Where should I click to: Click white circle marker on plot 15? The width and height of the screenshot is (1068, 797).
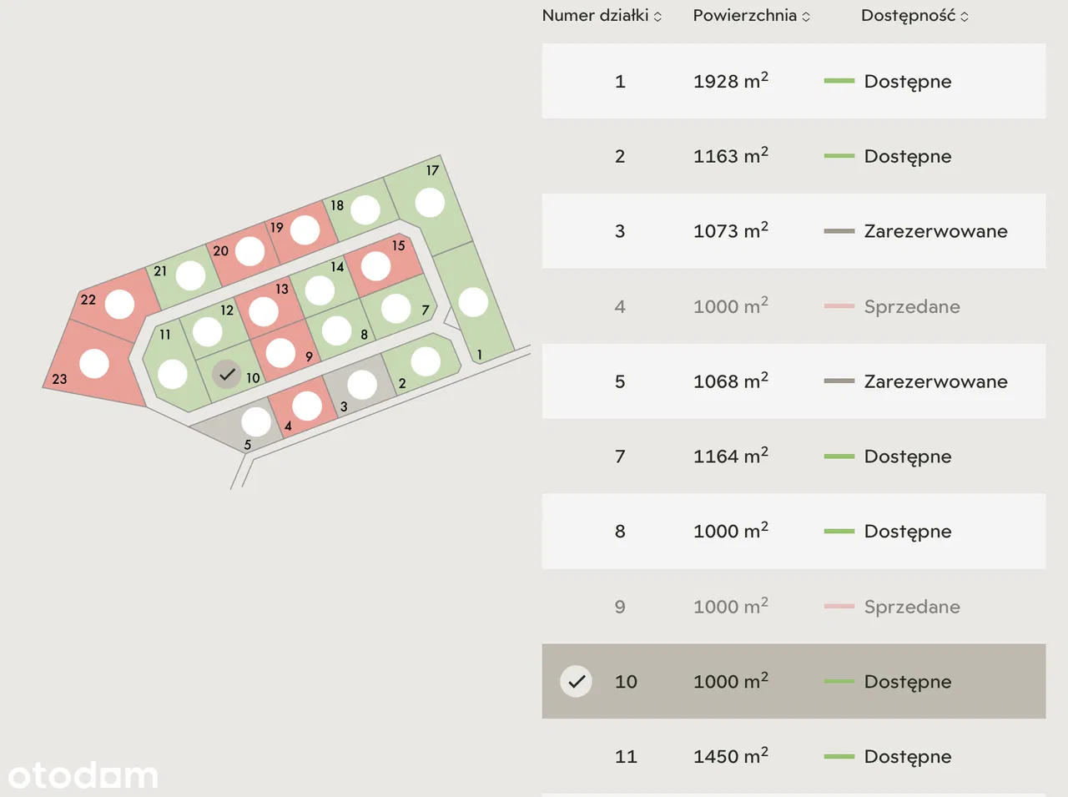click(x=375, y=266)
